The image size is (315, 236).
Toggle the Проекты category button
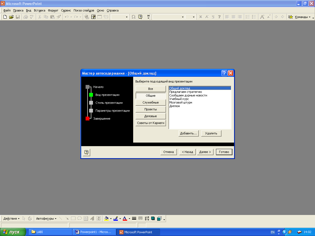(151, 109)
